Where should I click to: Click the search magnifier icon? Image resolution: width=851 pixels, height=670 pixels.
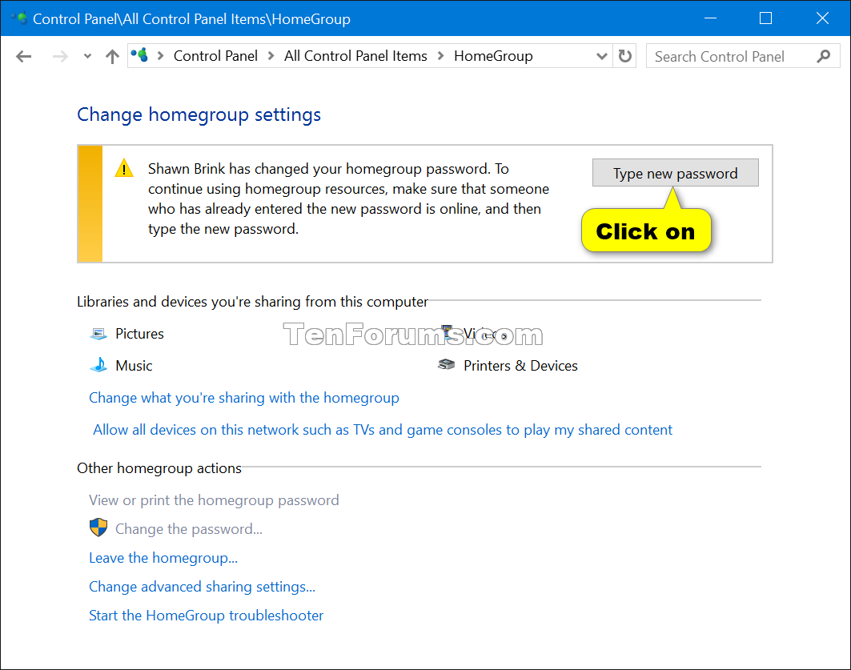pos(823,56)
